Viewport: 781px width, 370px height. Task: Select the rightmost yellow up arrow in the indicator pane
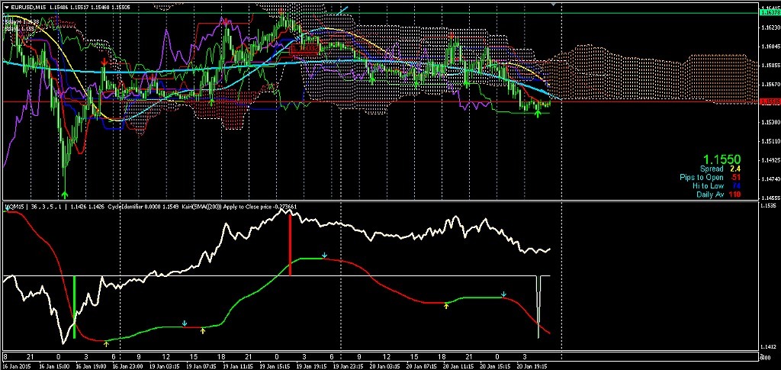coord(447,305)
